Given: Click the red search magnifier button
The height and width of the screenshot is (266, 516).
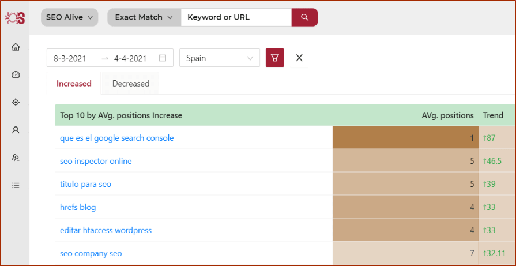Looking at the screenshot, I should click(x=305, y=17).
